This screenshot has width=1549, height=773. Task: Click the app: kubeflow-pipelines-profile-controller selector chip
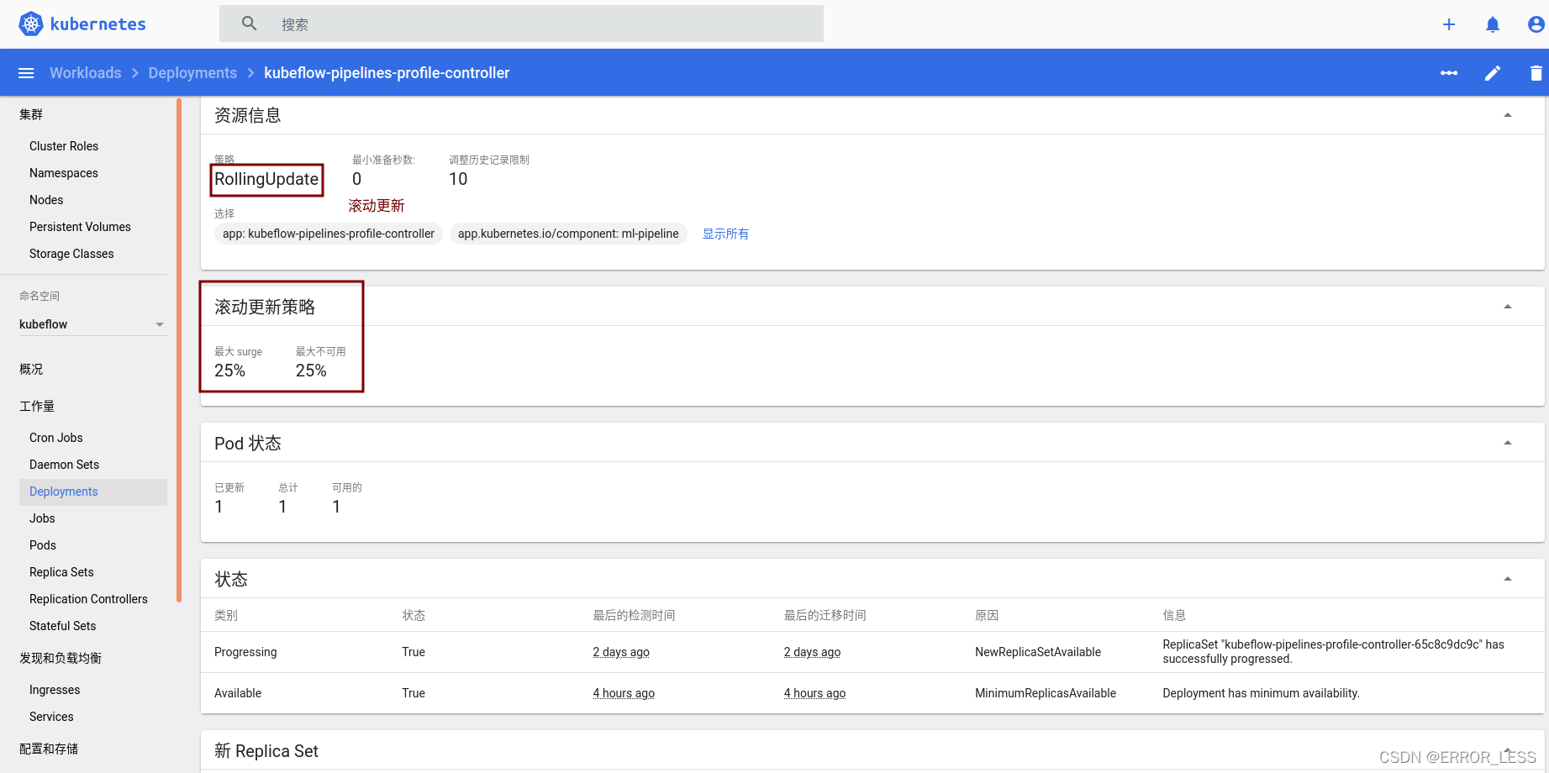point(329,234)
